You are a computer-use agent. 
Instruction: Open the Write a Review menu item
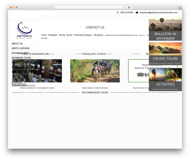pos(21,48)
